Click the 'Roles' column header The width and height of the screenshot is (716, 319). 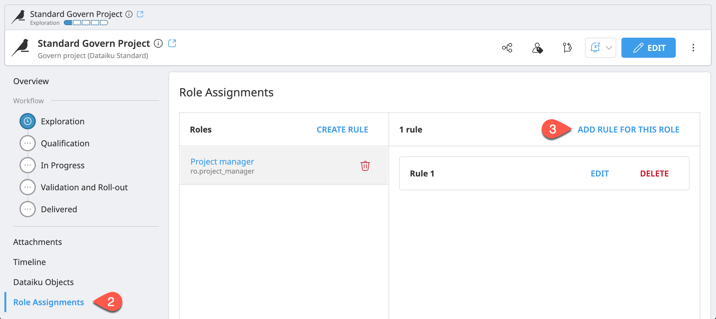point(201,130)
